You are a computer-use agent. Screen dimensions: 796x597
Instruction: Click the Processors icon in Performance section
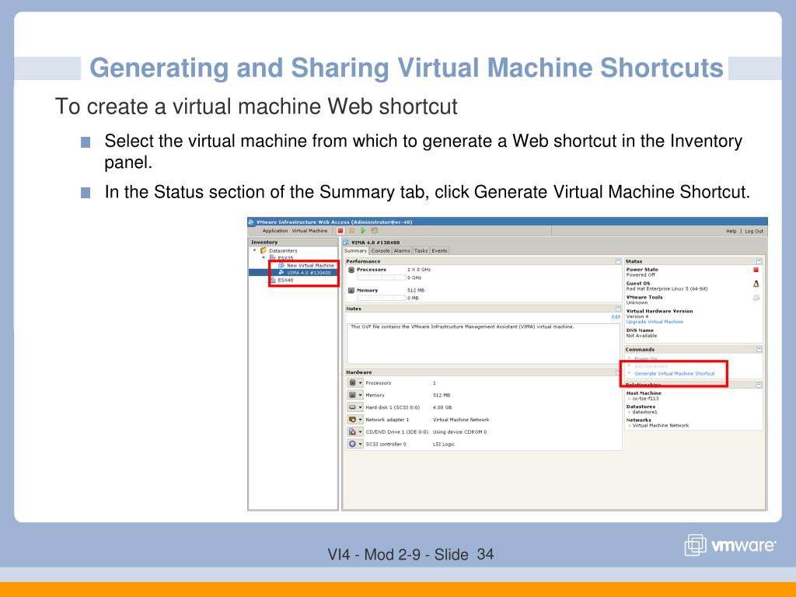point(351,270)
